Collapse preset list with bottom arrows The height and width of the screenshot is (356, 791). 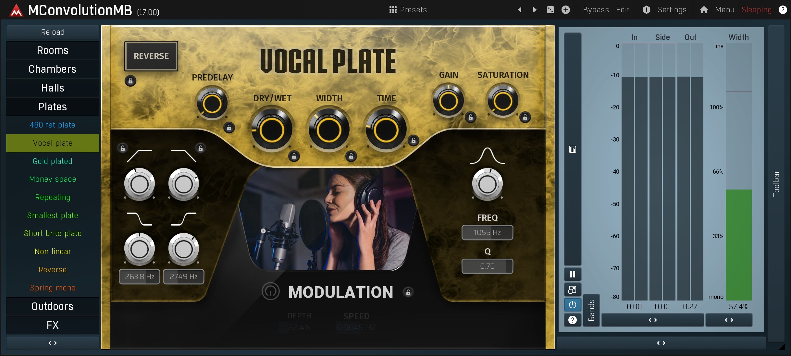[53, 343]
